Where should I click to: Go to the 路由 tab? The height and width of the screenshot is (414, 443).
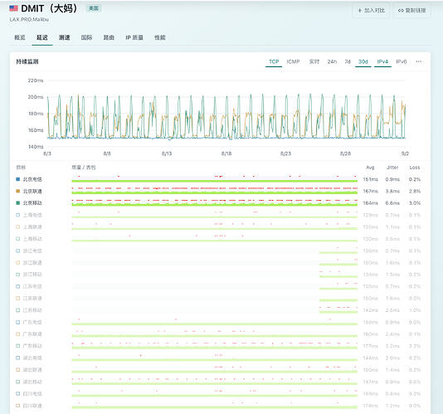(x=109, y=37)
